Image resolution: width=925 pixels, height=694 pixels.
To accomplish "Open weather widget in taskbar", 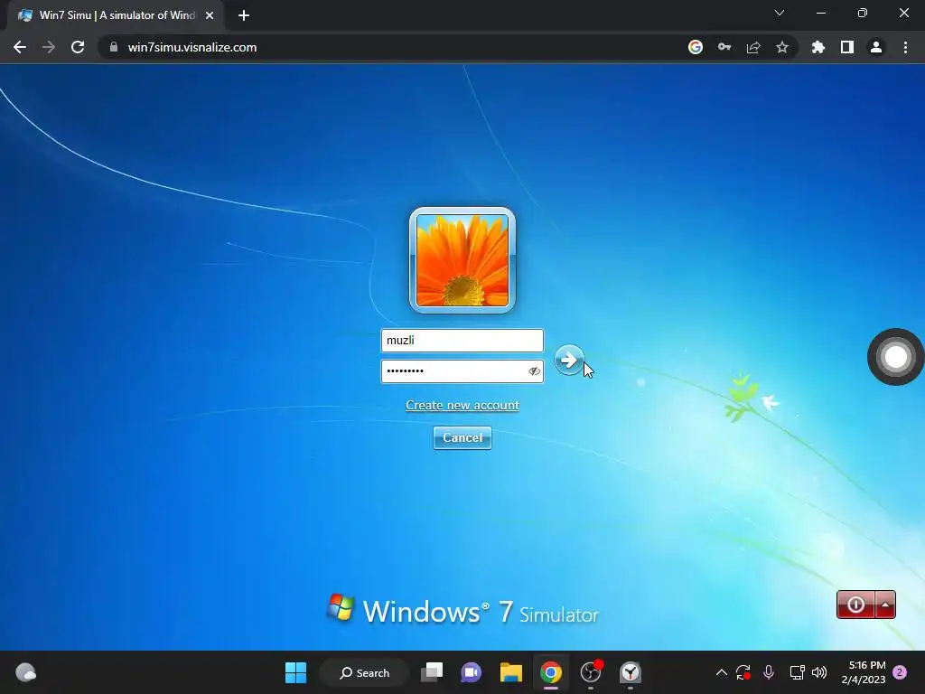I will [x=25, y=672].
